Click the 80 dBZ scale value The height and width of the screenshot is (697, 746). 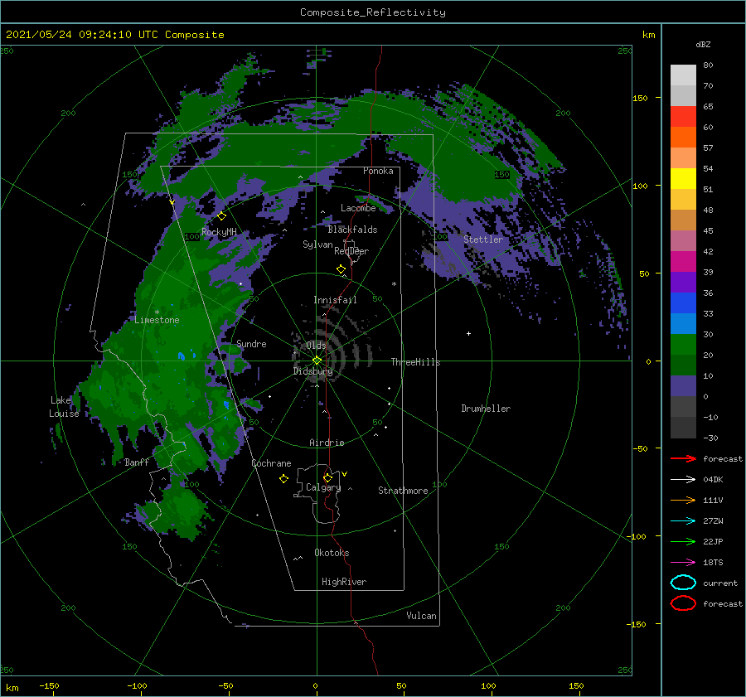point(708,65)
